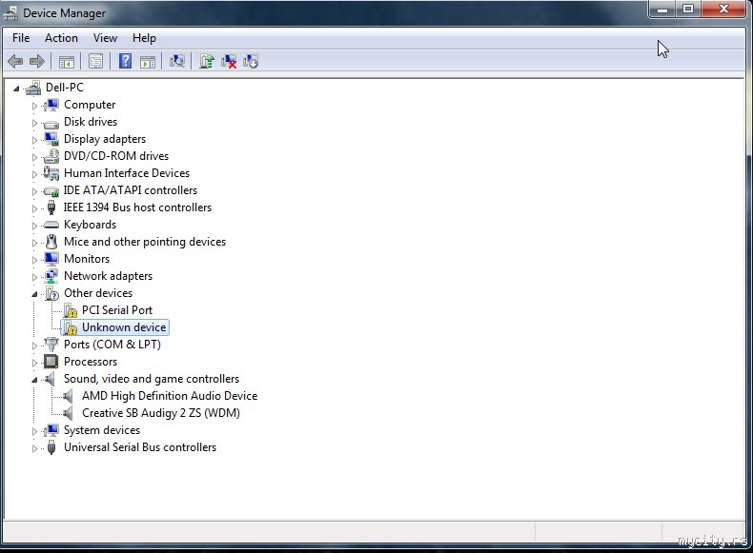Screen dimensions: 753x553
Task: Collapse the Other devices node
Action: [x=34, y=294]
